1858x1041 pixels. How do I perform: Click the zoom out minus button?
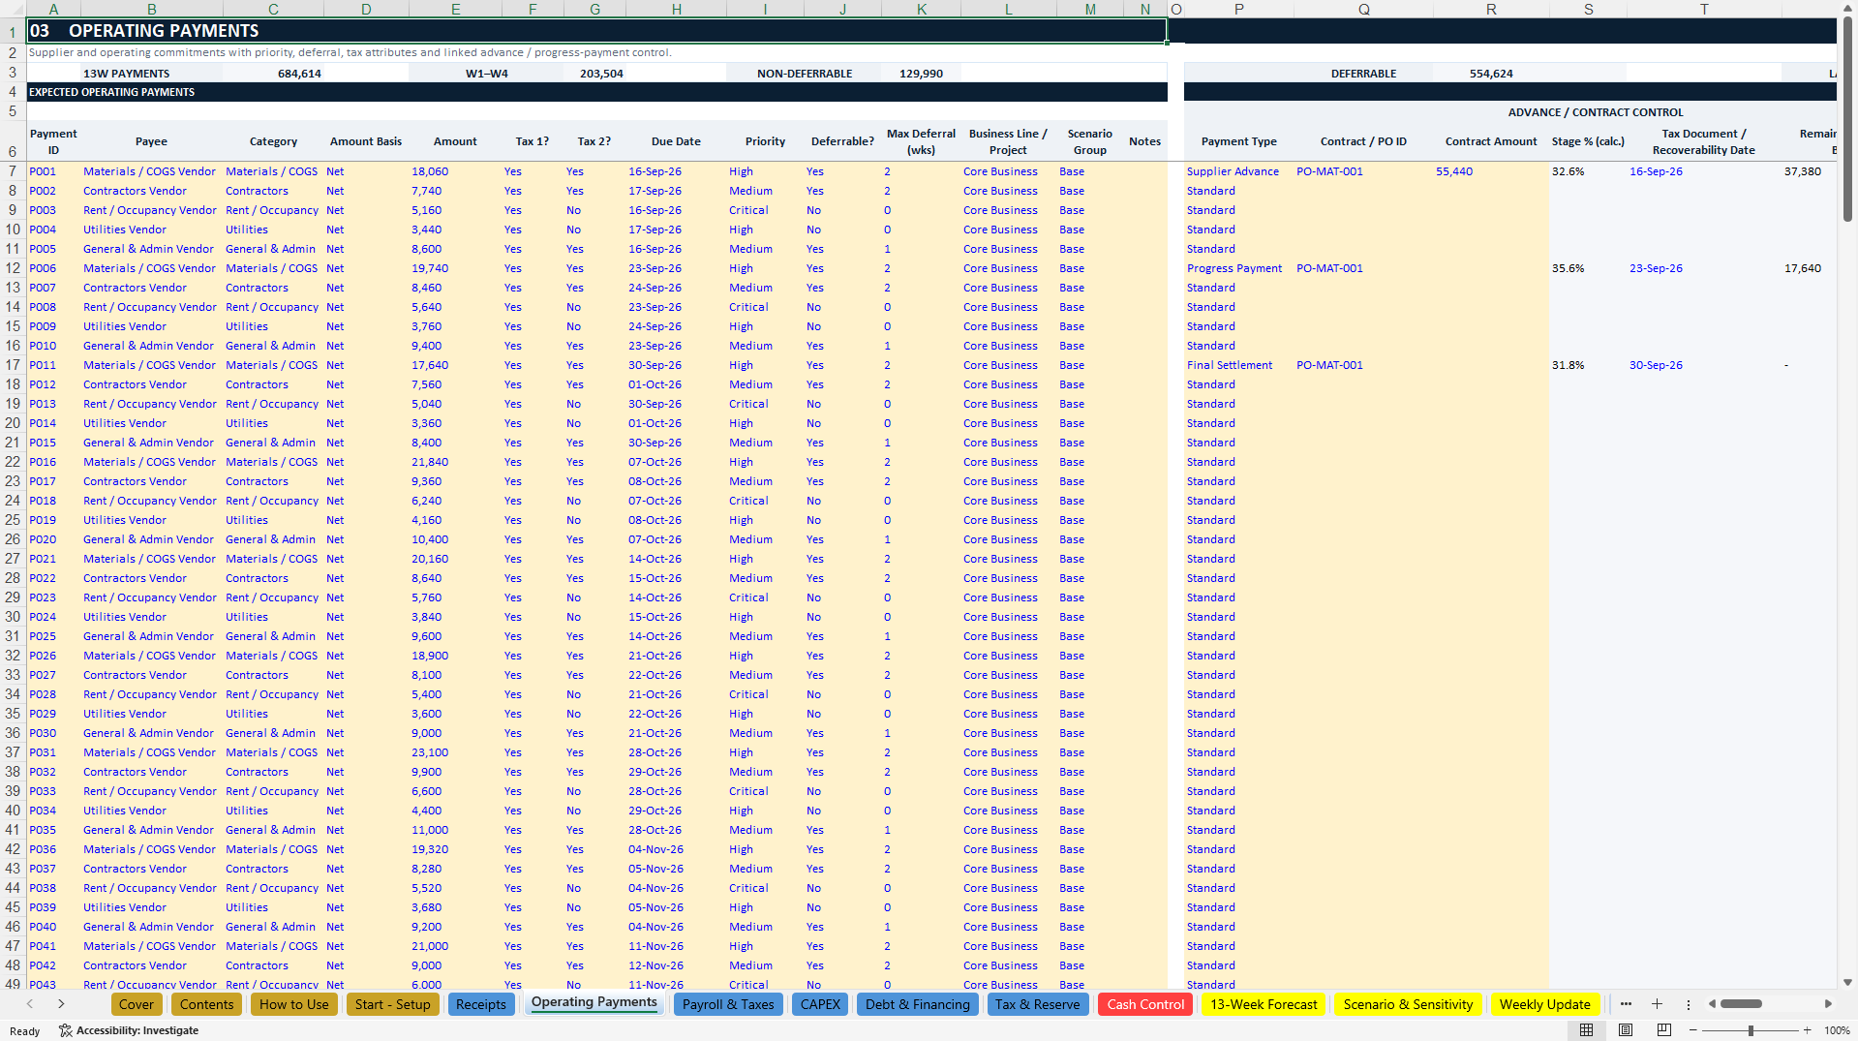[x=1693, y=1030]
